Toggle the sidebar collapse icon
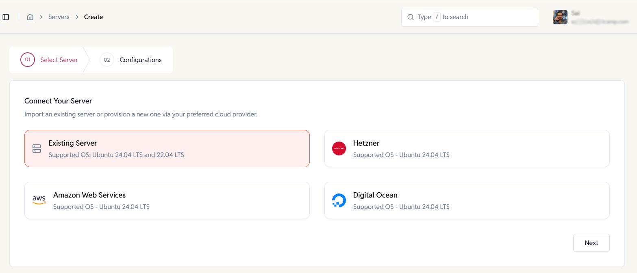Image resolution: width=637 pixels, height=273 pixels. 6,16
